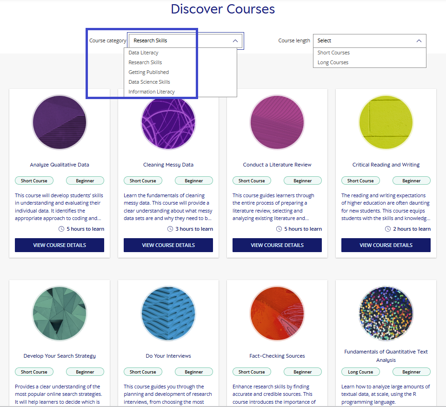Click the purple Analyze Qualitative Data course image
This screenshot has height=407, width=446.
pyautogui.click(x=59, y=123)
